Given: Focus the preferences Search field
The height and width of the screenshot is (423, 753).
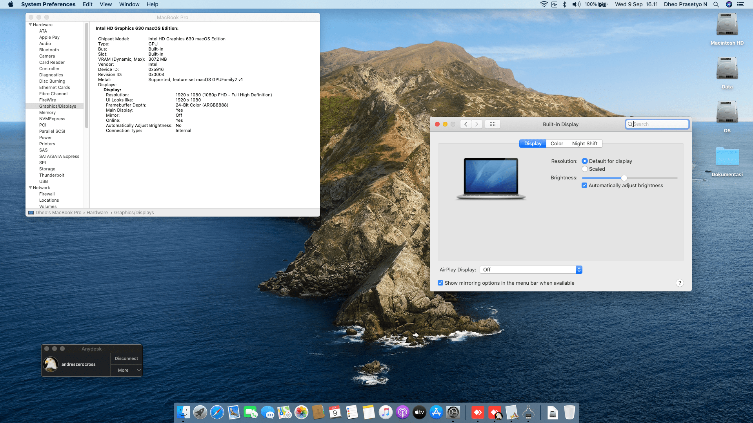Looking at the screenshot, I should click(657, 124).
